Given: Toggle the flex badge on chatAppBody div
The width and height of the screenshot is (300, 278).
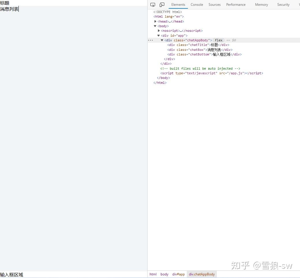Looking at the screenshot, I should 219,40.
